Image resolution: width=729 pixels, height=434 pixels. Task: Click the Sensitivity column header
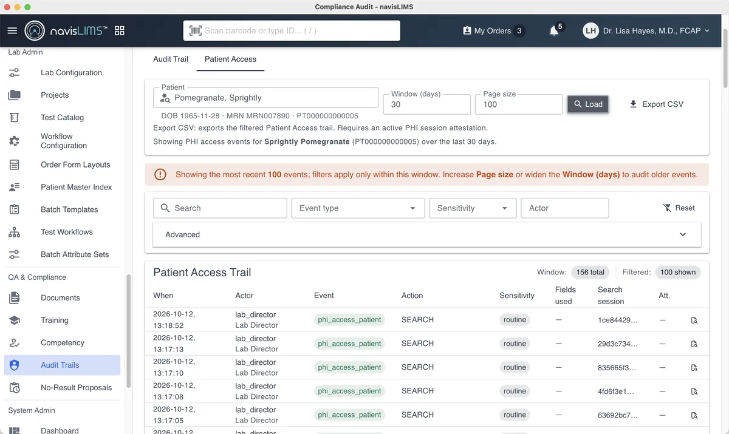pos(517,296)
